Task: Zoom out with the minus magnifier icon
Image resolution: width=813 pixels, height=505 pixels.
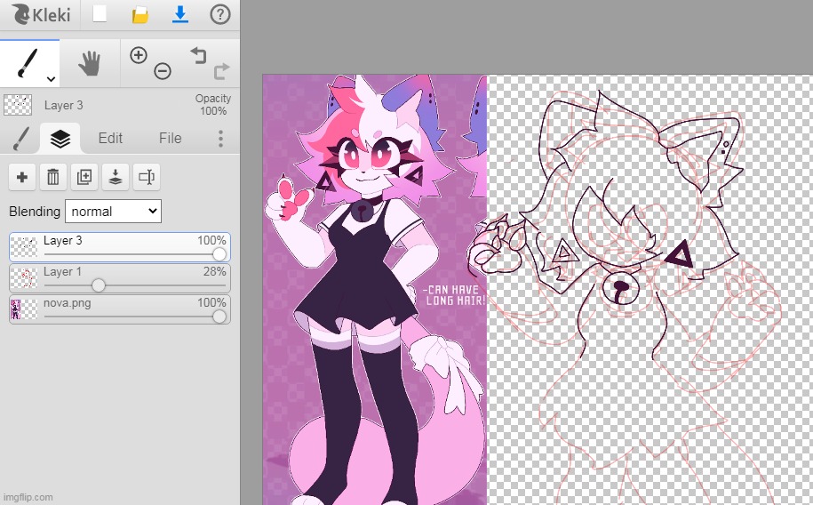Action: (x=162, y=71)
